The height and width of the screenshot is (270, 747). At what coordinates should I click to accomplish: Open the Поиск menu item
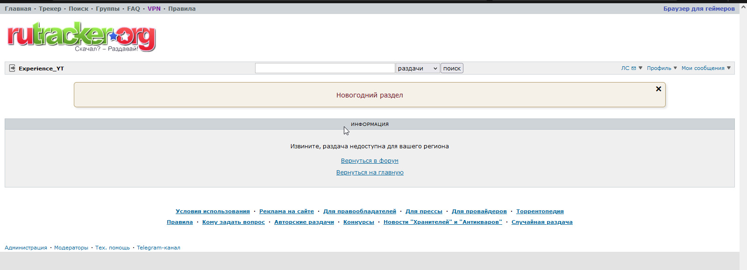coord(78,8)
